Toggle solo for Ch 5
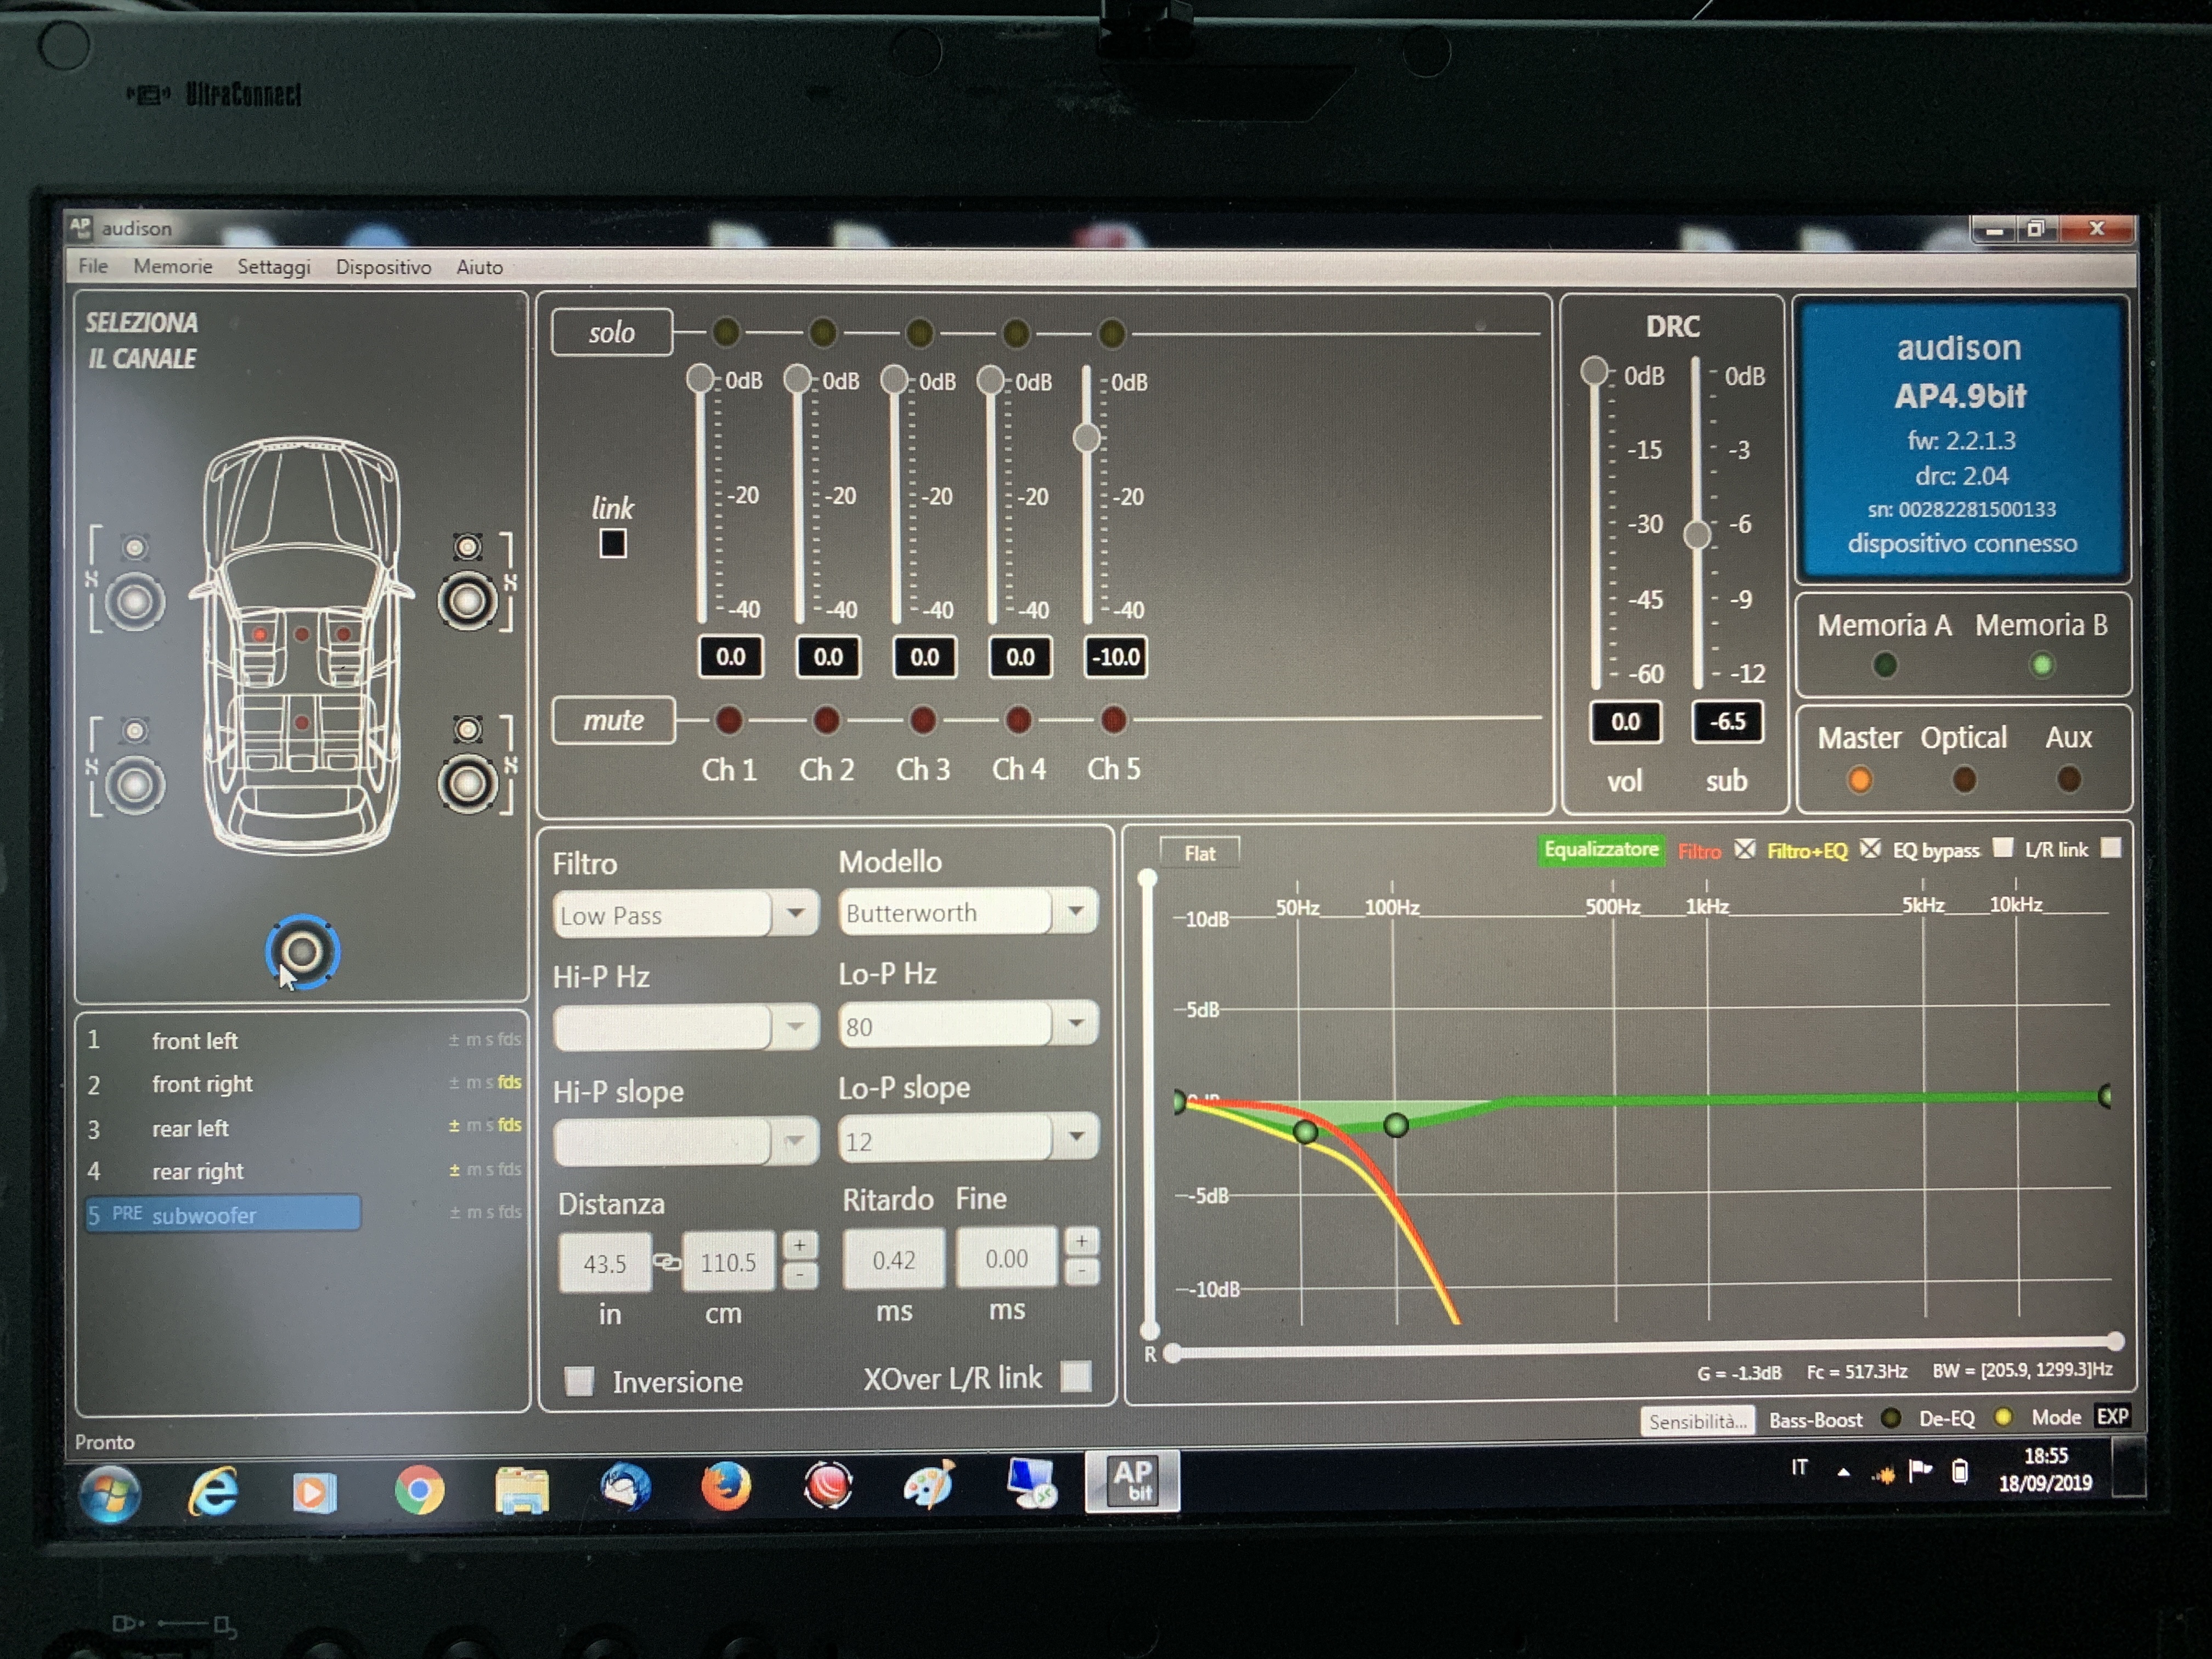Screen dimensions: 2212x1659 click(1111, 333)
